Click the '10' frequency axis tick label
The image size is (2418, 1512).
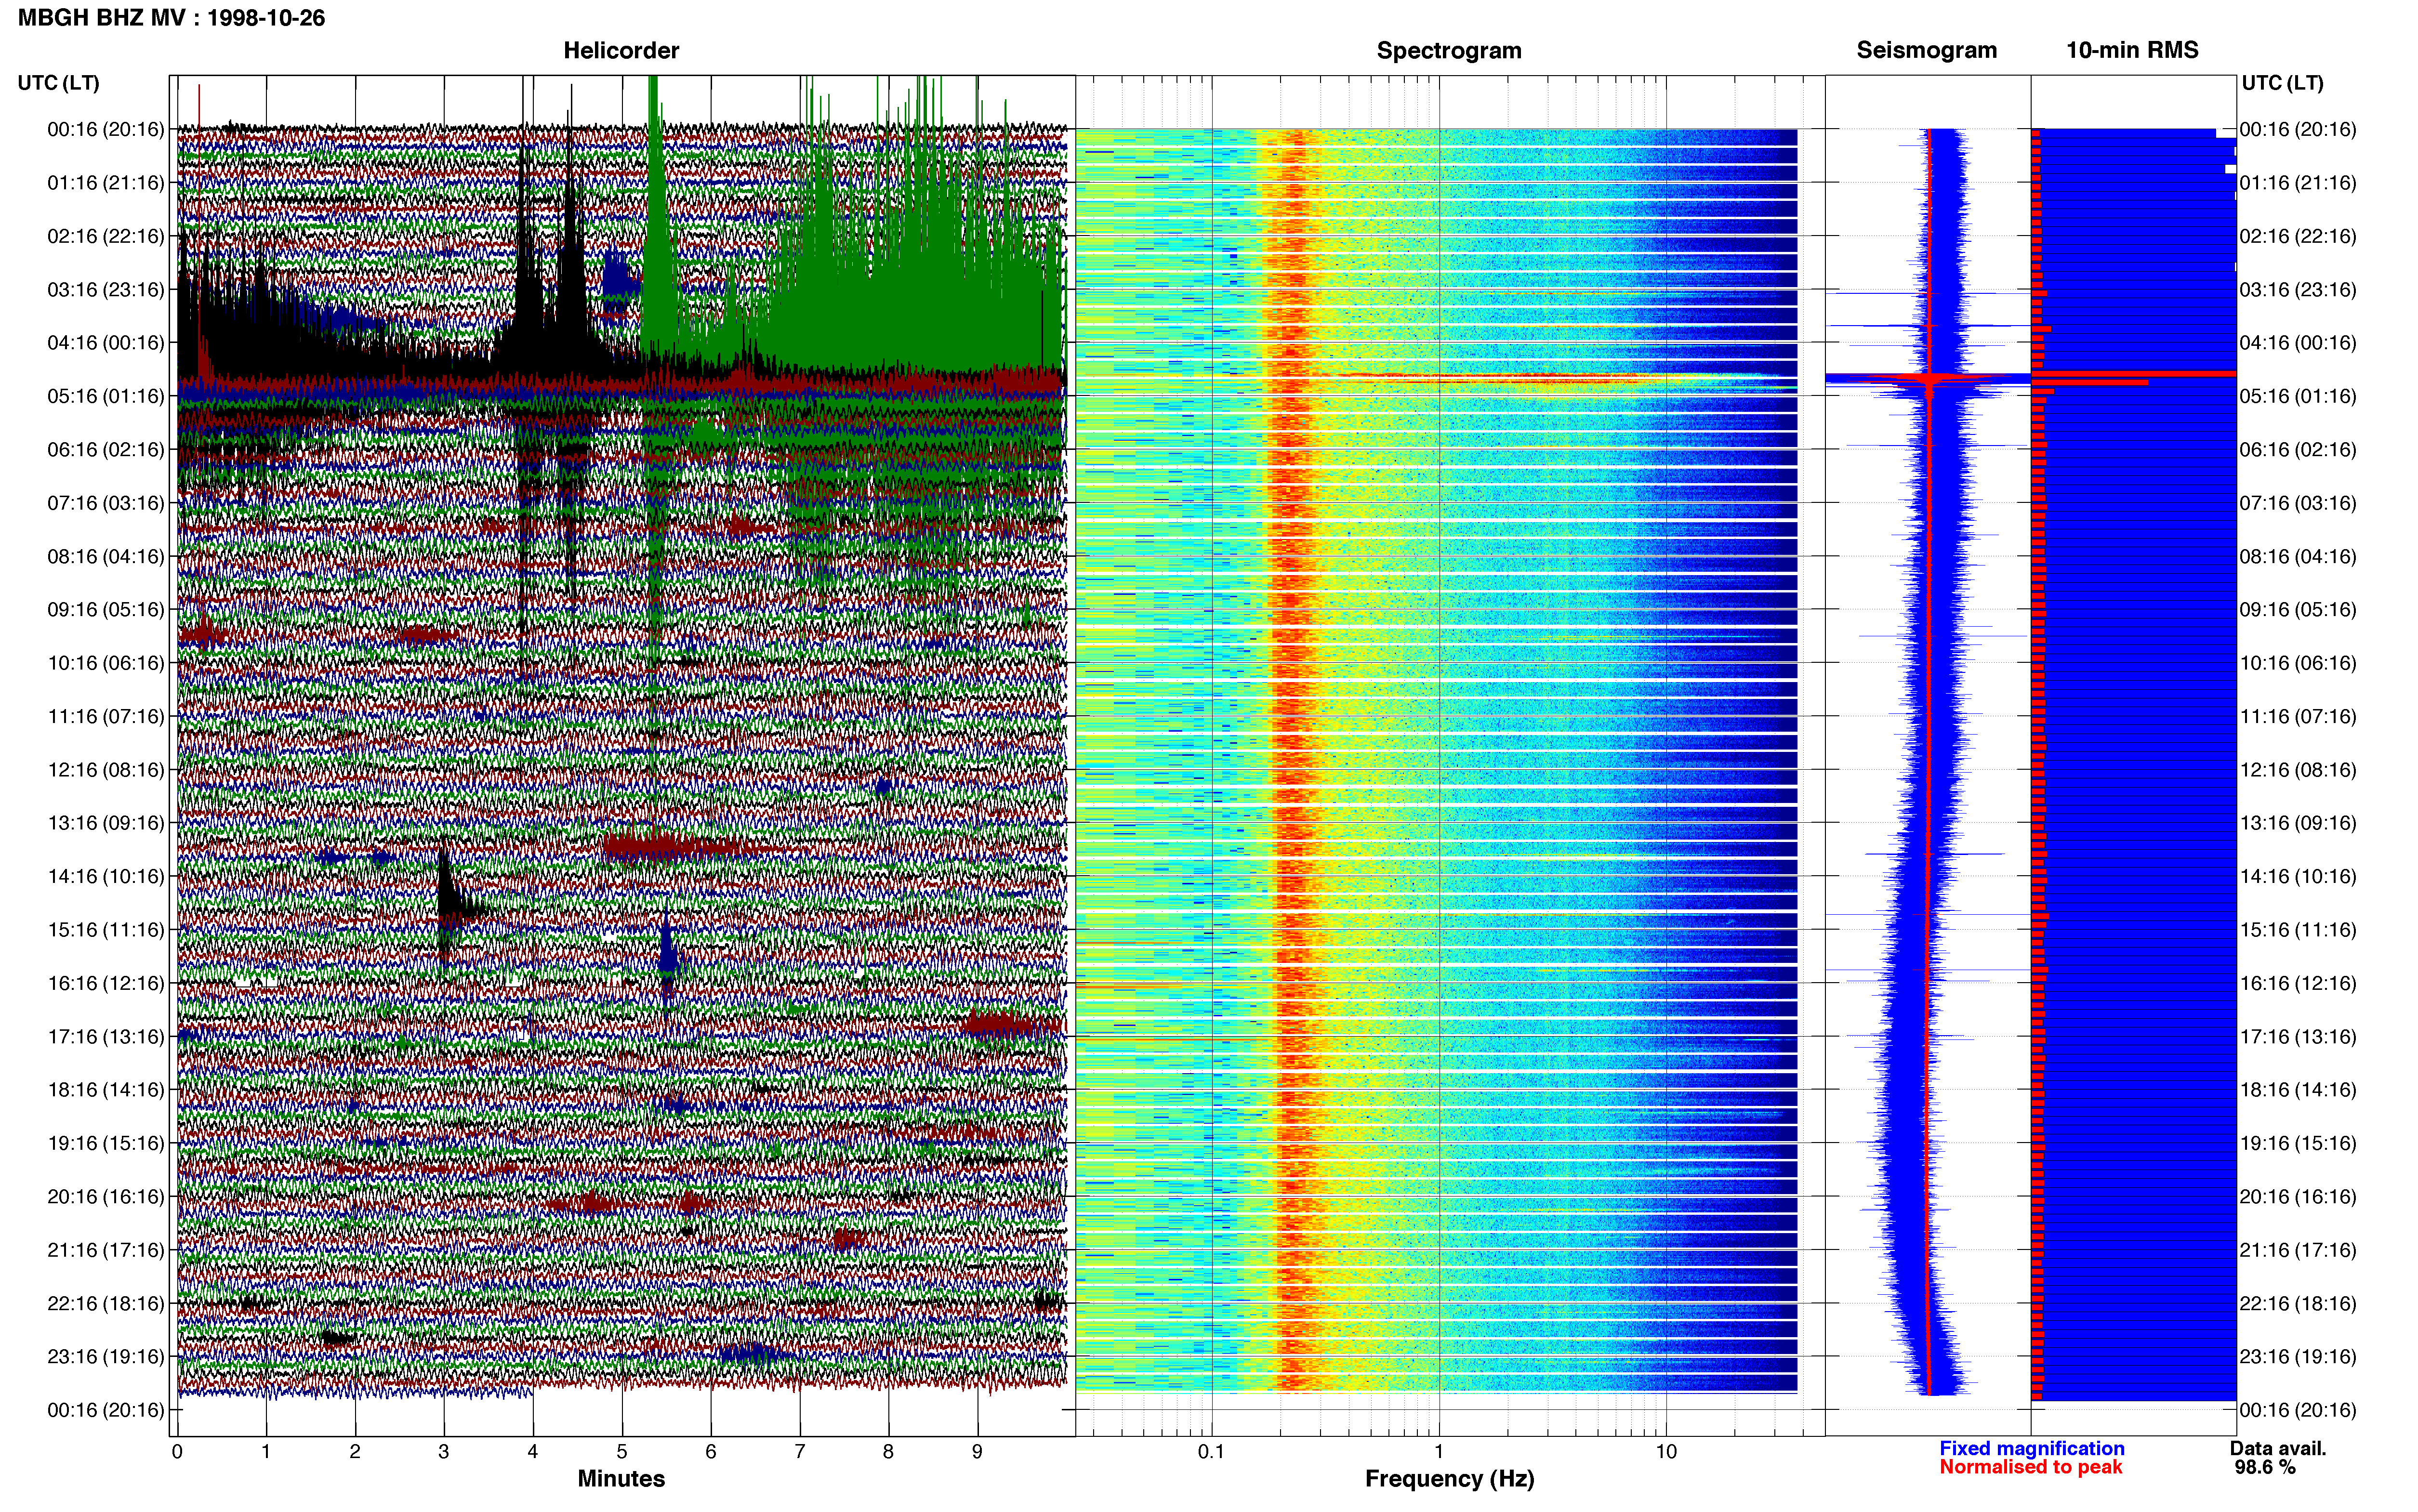point(1666,1451)
